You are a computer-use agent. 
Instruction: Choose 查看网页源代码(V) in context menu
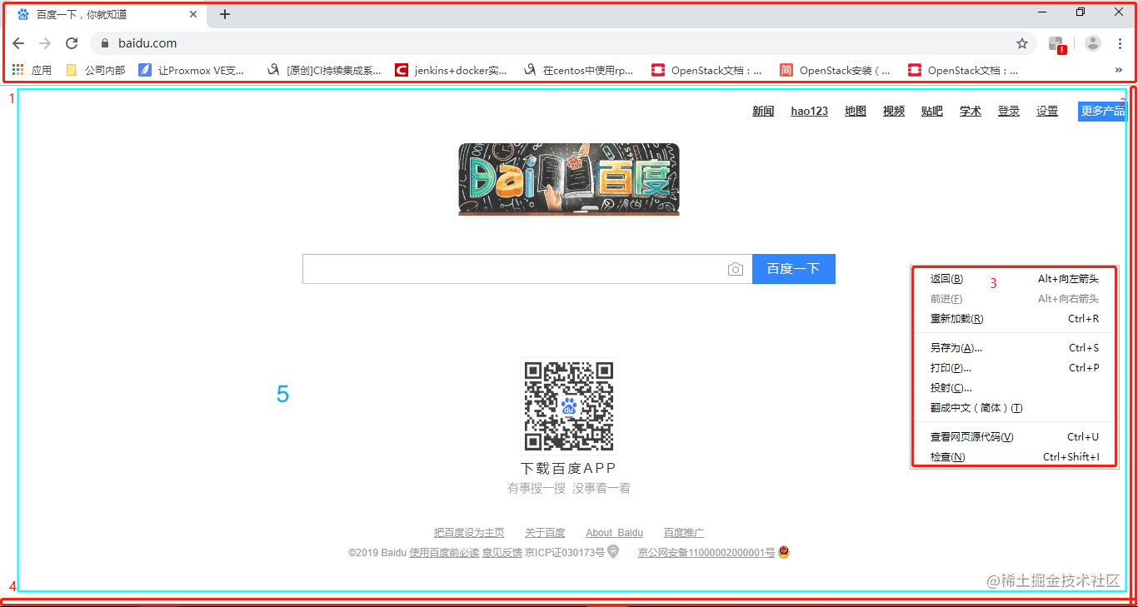pyautogui.click(x=1015, y=437)
